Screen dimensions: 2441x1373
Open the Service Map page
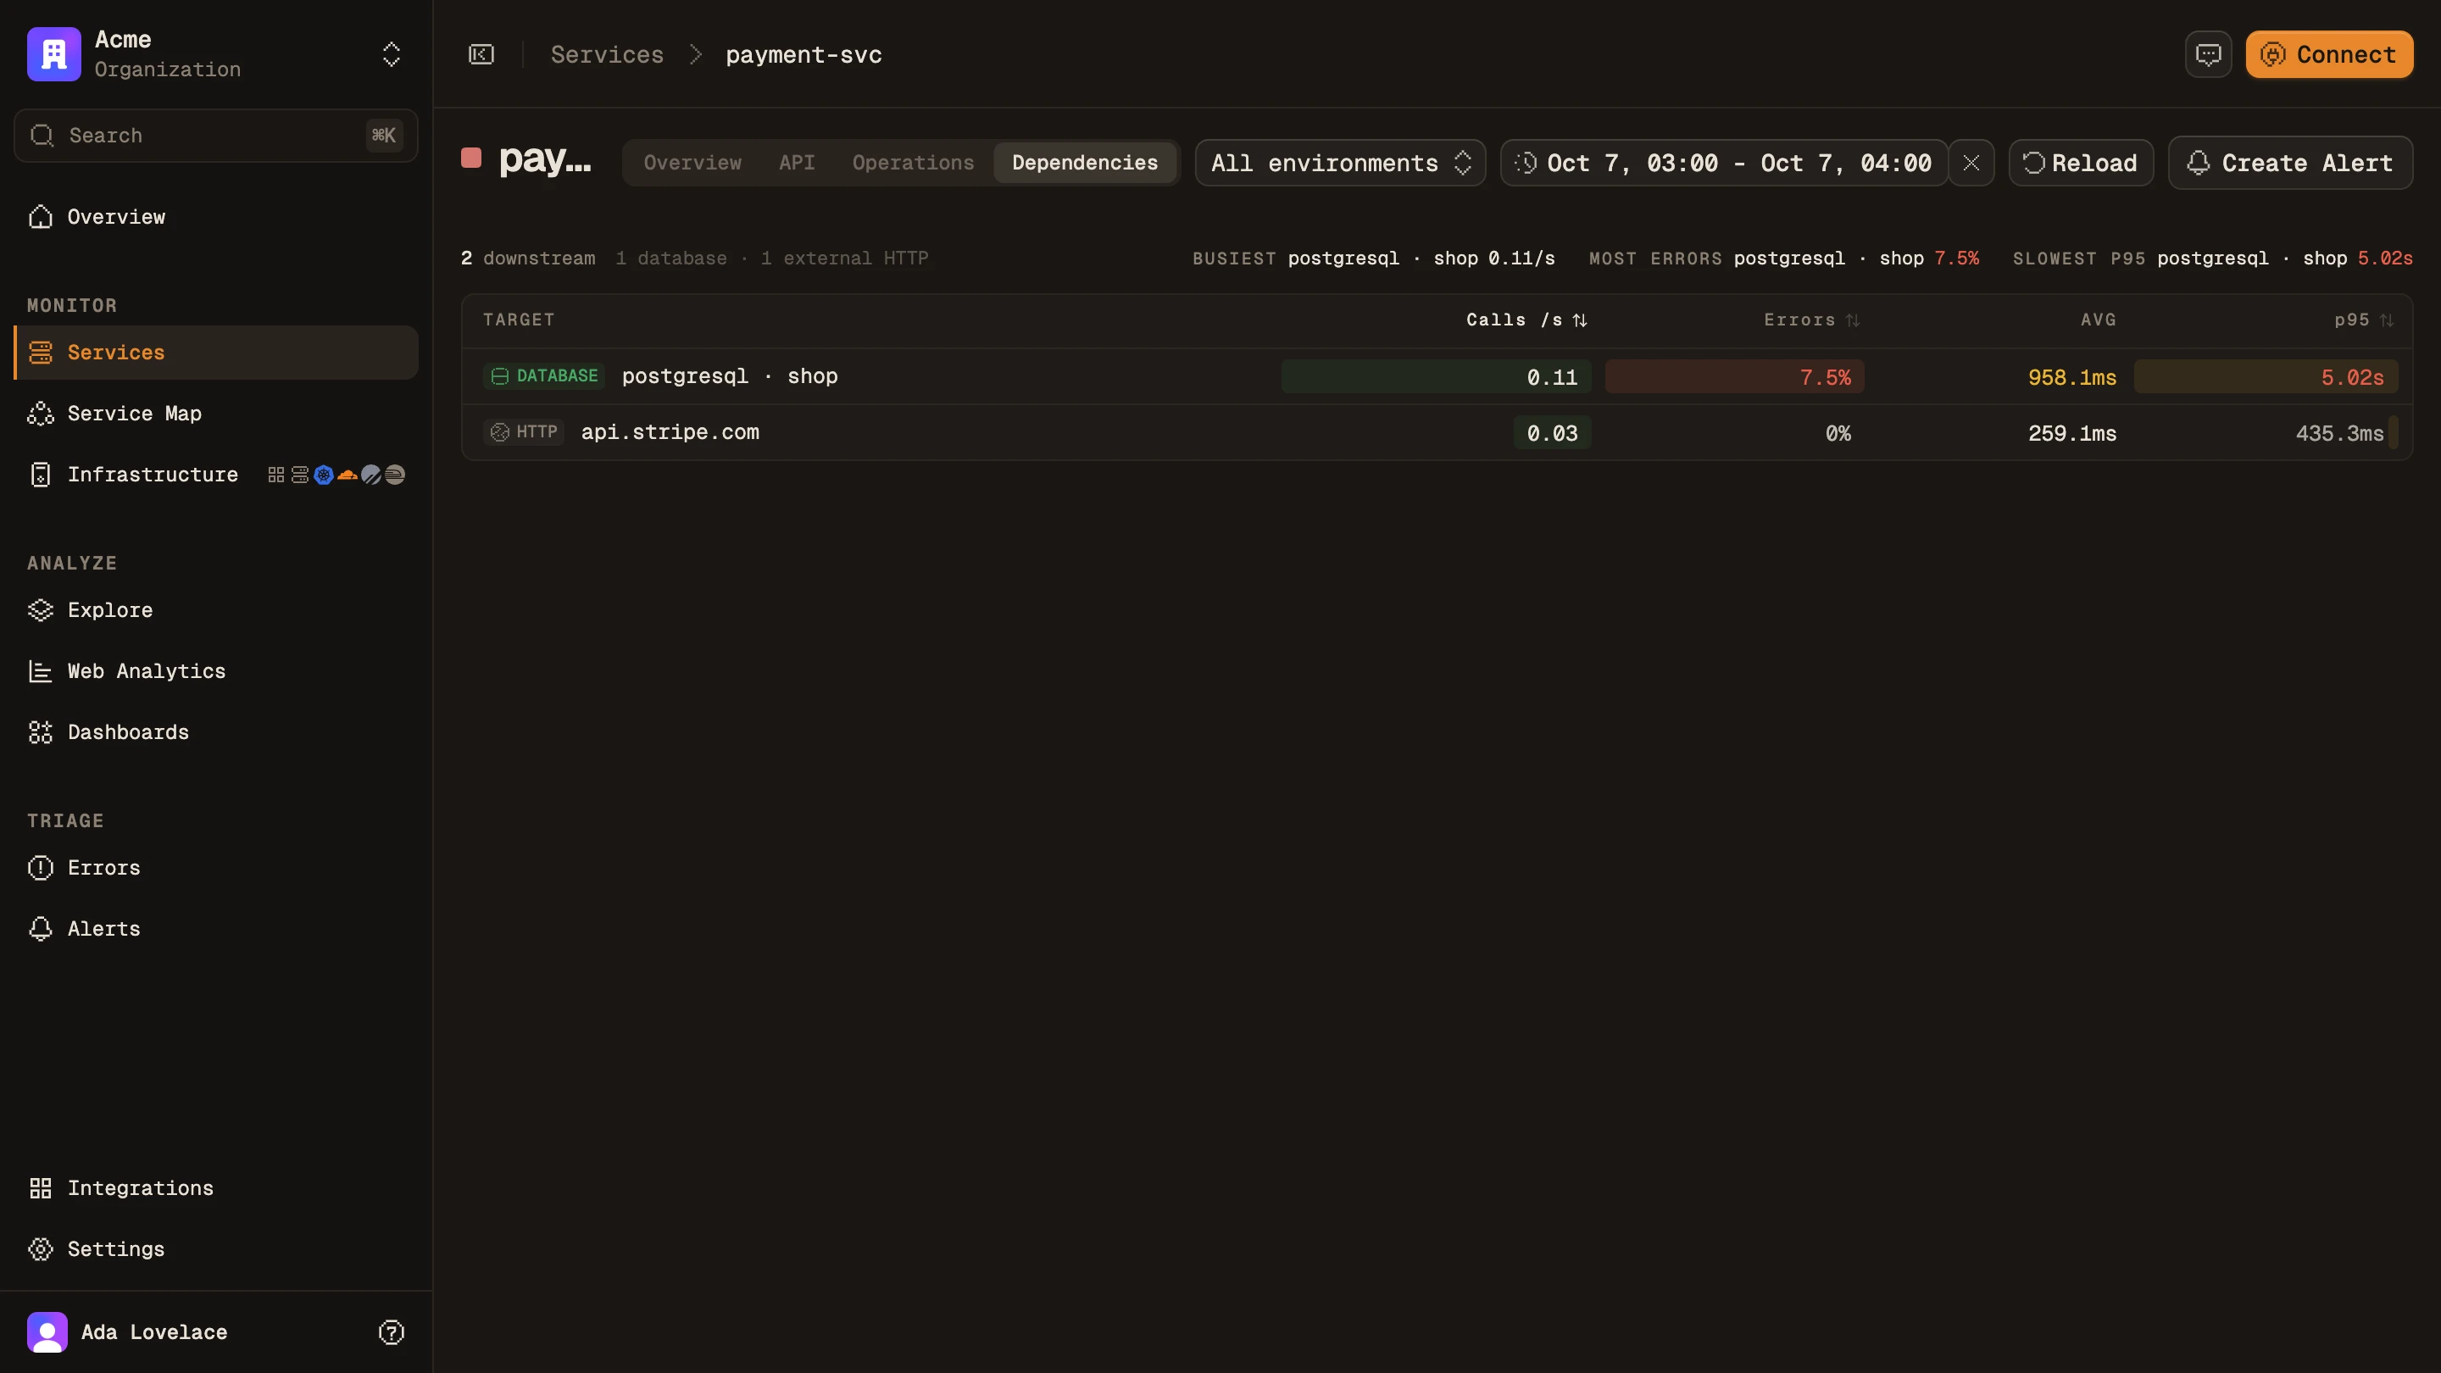(x=216, y=413)
